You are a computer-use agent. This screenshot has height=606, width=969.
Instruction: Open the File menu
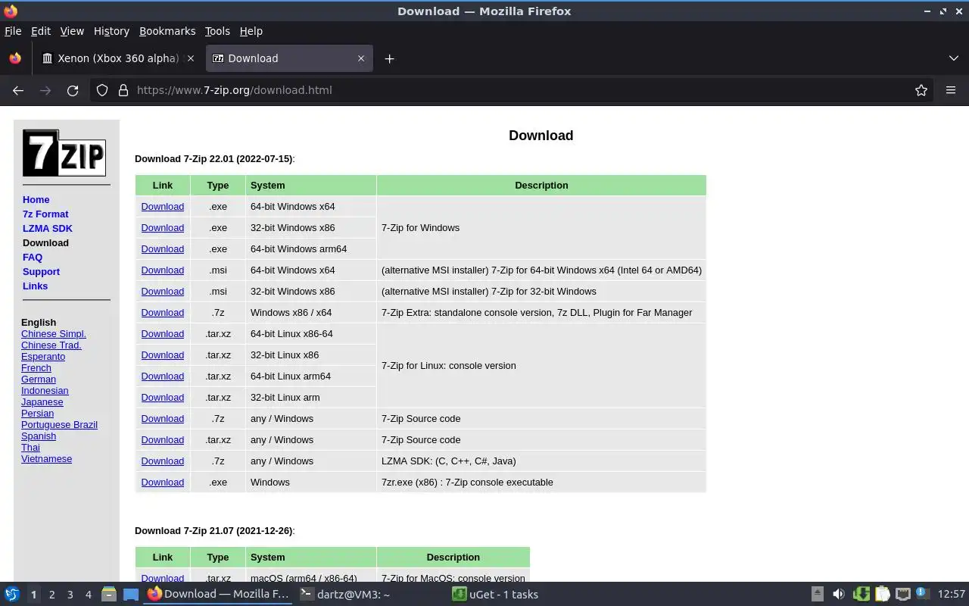point(13,31)
